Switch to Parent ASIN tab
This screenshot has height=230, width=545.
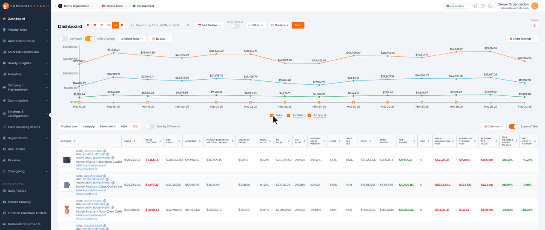108,126
